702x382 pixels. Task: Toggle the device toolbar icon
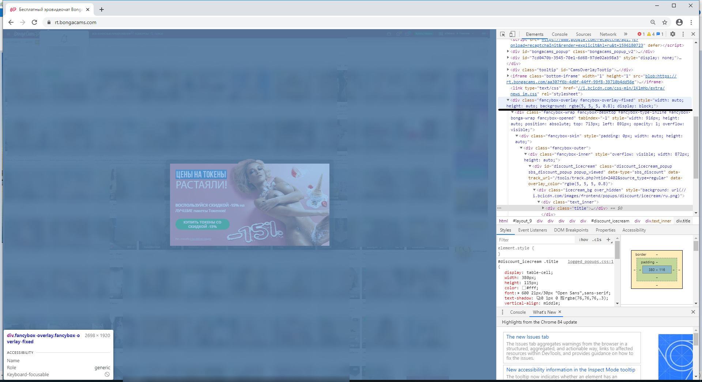513,34
